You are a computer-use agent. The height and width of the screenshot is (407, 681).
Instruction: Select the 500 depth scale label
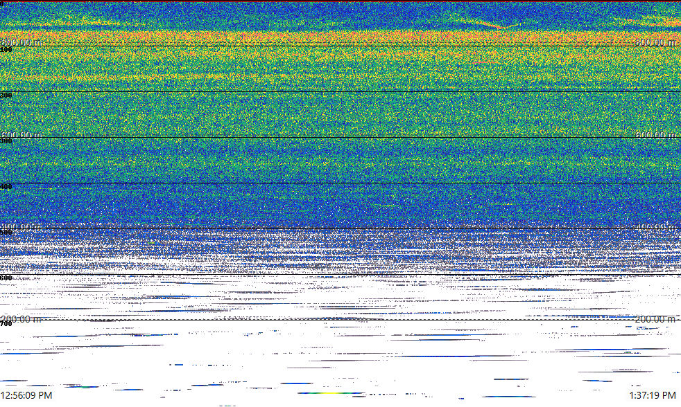coord(6,233)
